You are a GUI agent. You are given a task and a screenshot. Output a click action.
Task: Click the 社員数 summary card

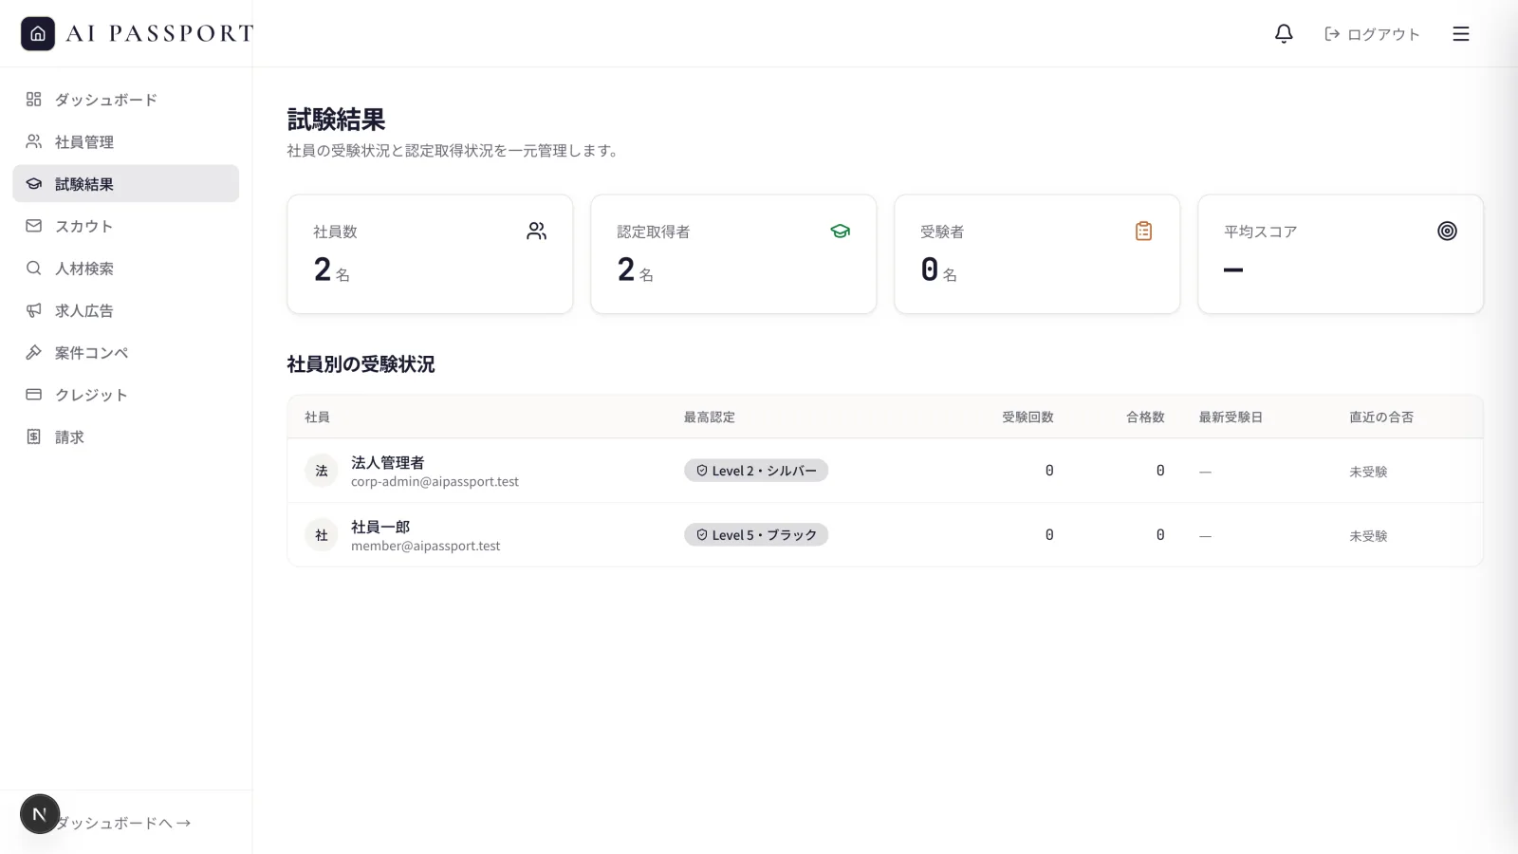tap(430, 254)
